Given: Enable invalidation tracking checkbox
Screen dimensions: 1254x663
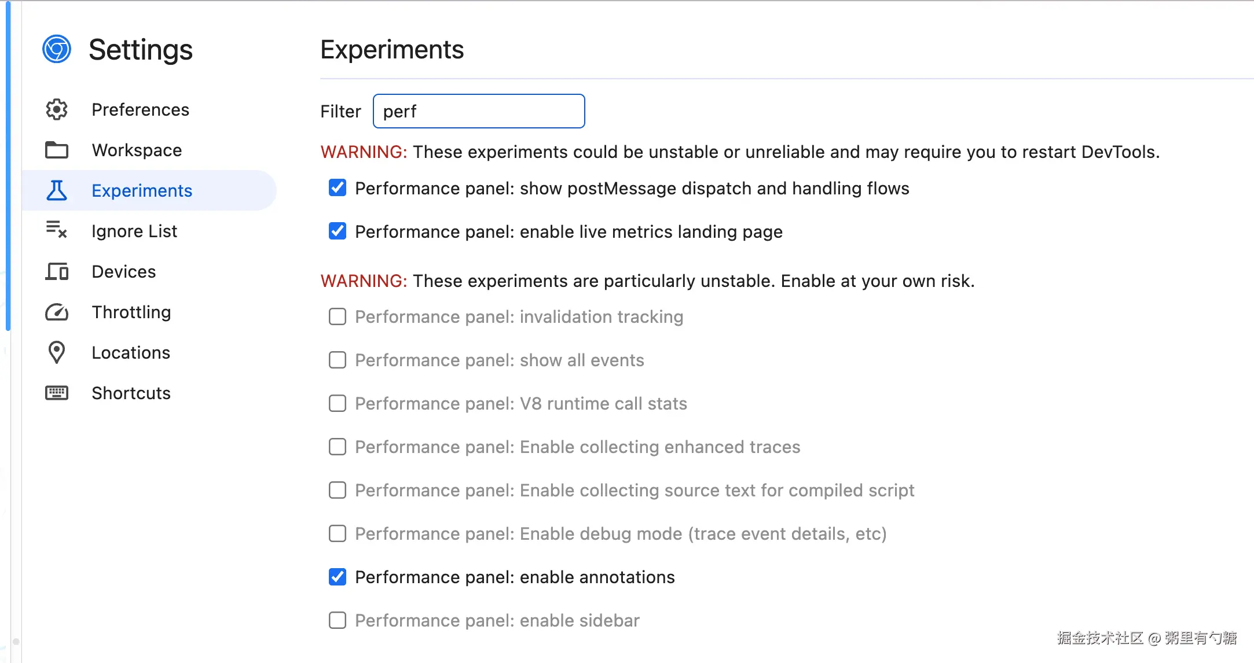Looking at the screenshot, I should point(338,316).
